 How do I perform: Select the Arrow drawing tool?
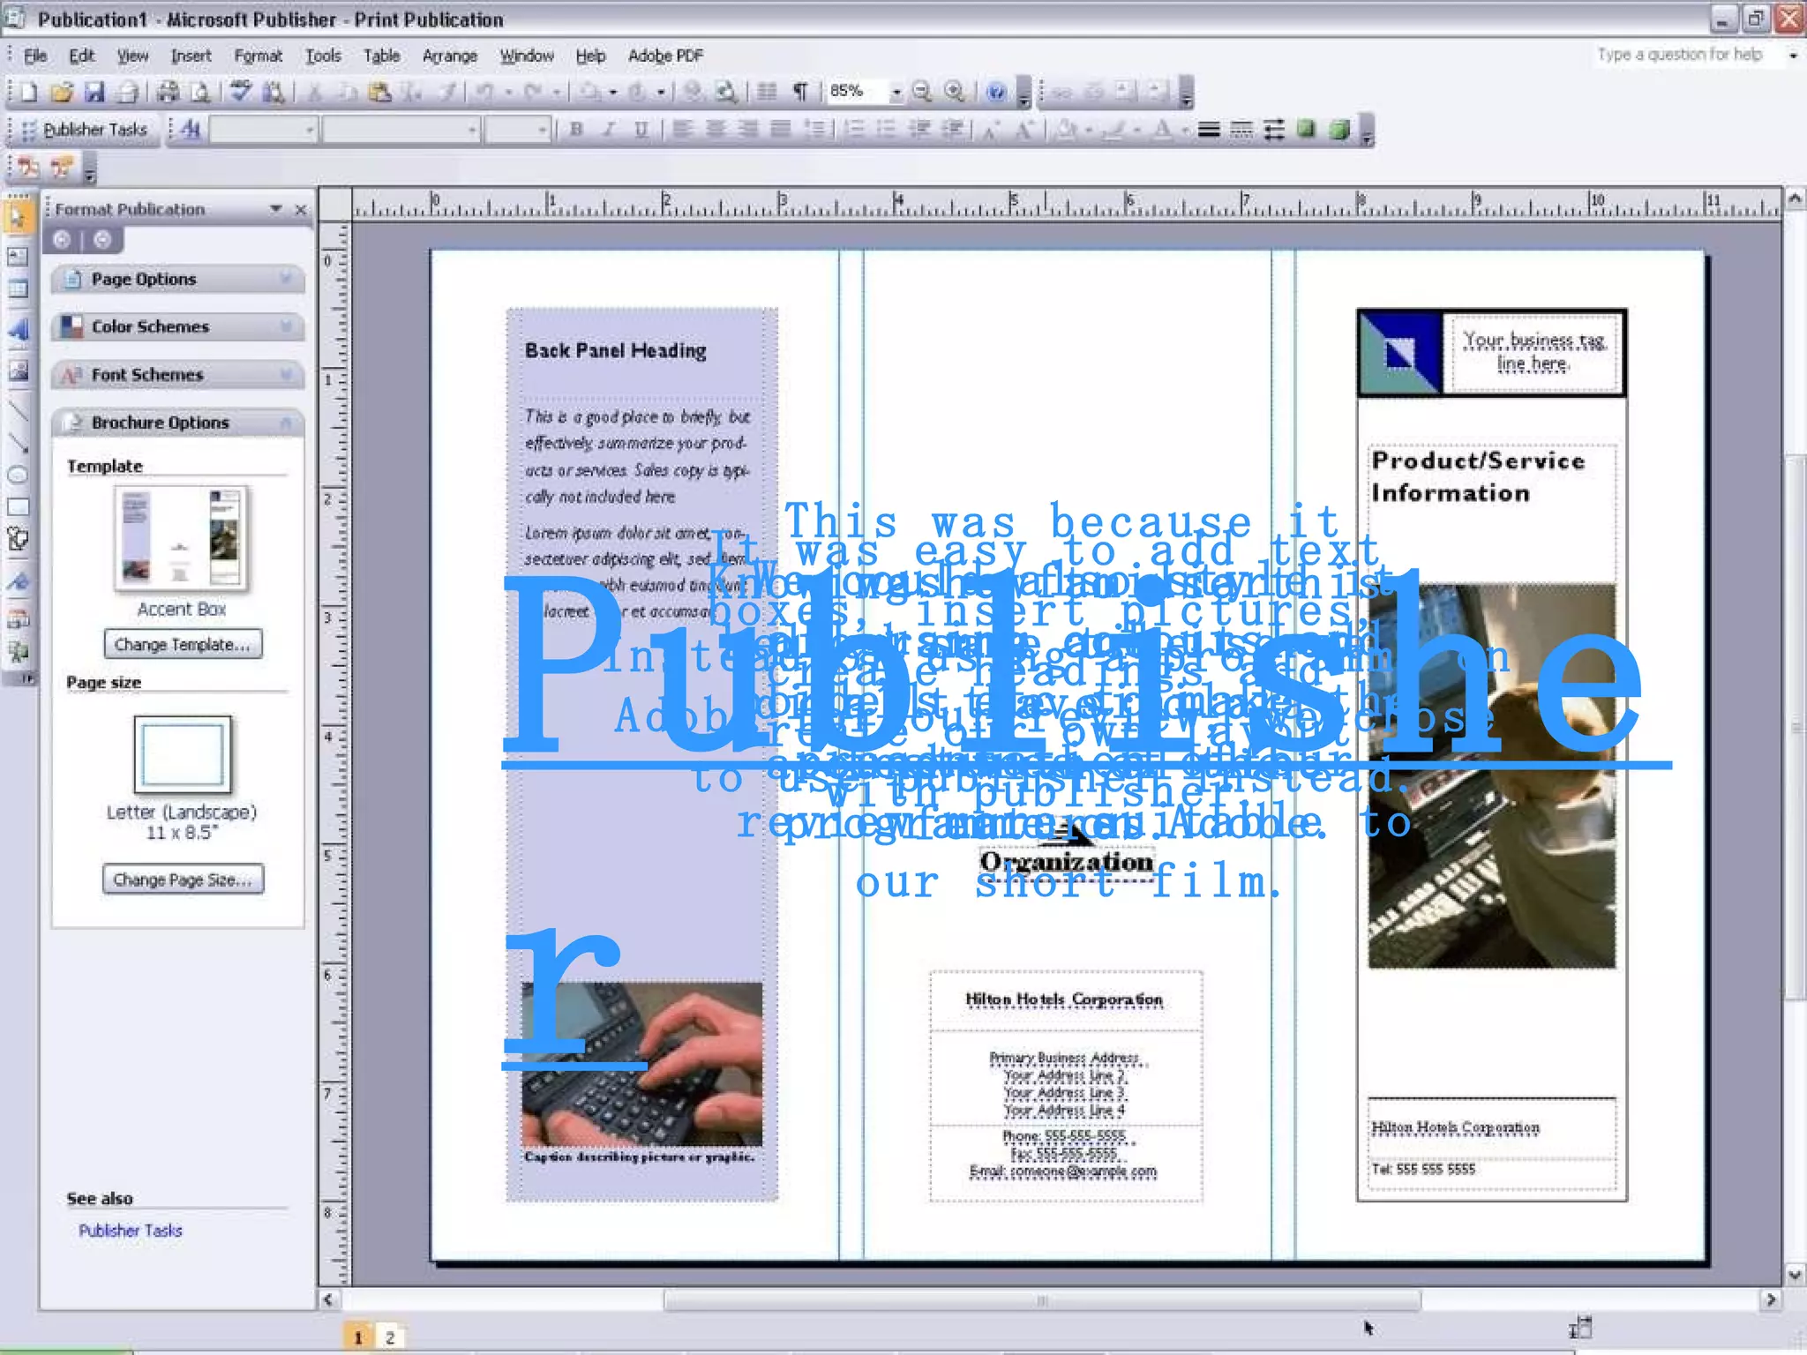pos(18,443)
